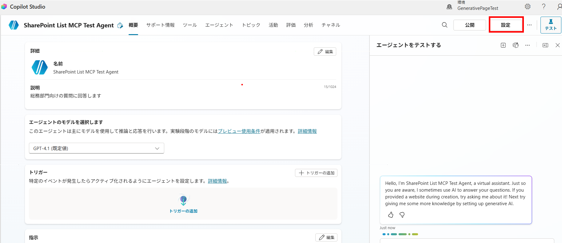This screenshot has width=562, height=243.
Task: Open the settings gear icon in header
Action: [x=528, y=6]
